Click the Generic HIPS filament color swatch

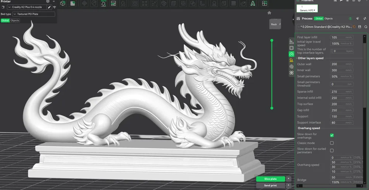tap(307, 9)
